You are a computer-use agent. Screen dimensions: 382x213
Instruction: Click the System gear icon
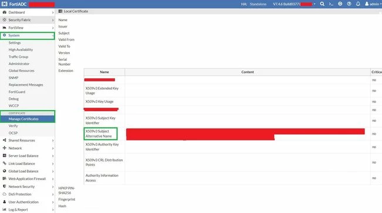(x=4, y=35)
